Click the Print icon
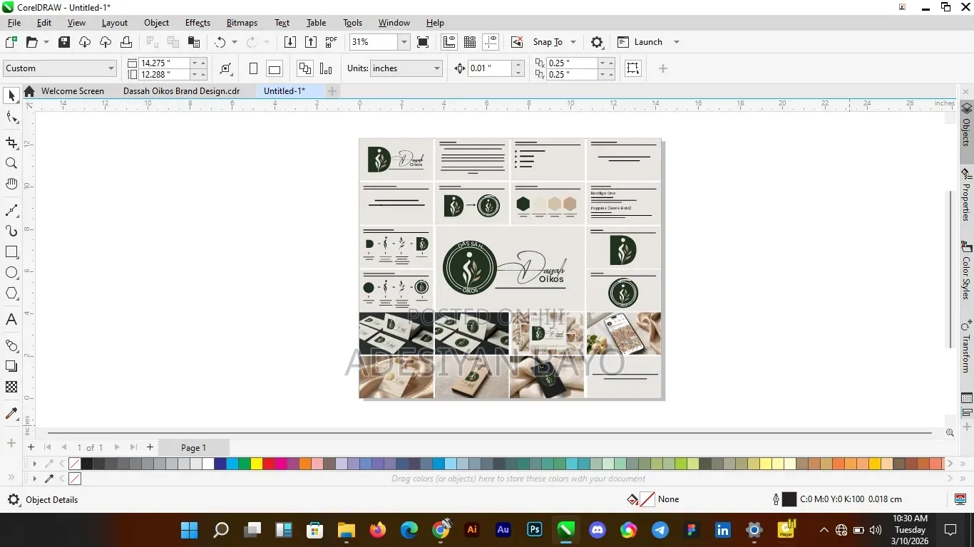Screen dimensions: 974x547 pos(126,42)
